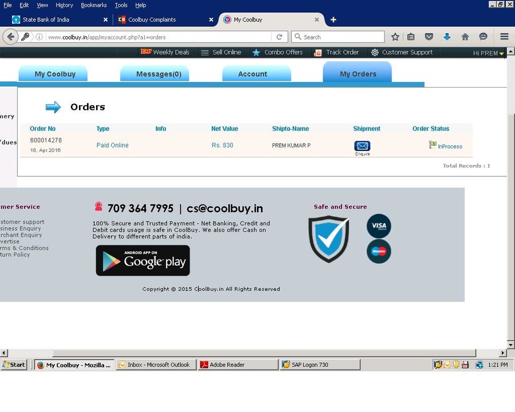The image size is (515, 412).
Task: Open Firefox hamburger menu
Action: 505,37
